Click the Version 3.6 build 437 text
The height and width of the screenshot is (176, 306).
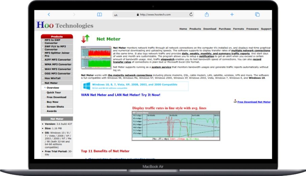(58, 124)
